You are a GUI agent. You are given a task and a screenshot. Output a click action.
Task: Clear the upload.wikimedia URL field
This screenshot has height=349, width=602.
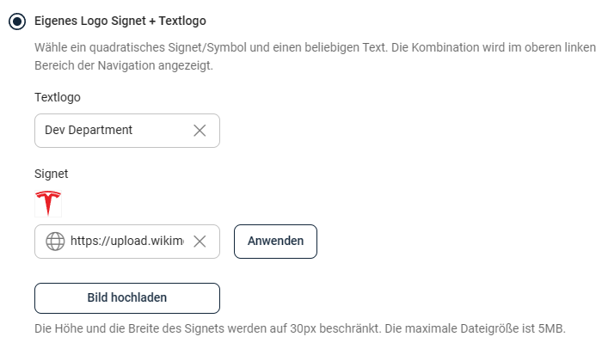click(200, 242)
